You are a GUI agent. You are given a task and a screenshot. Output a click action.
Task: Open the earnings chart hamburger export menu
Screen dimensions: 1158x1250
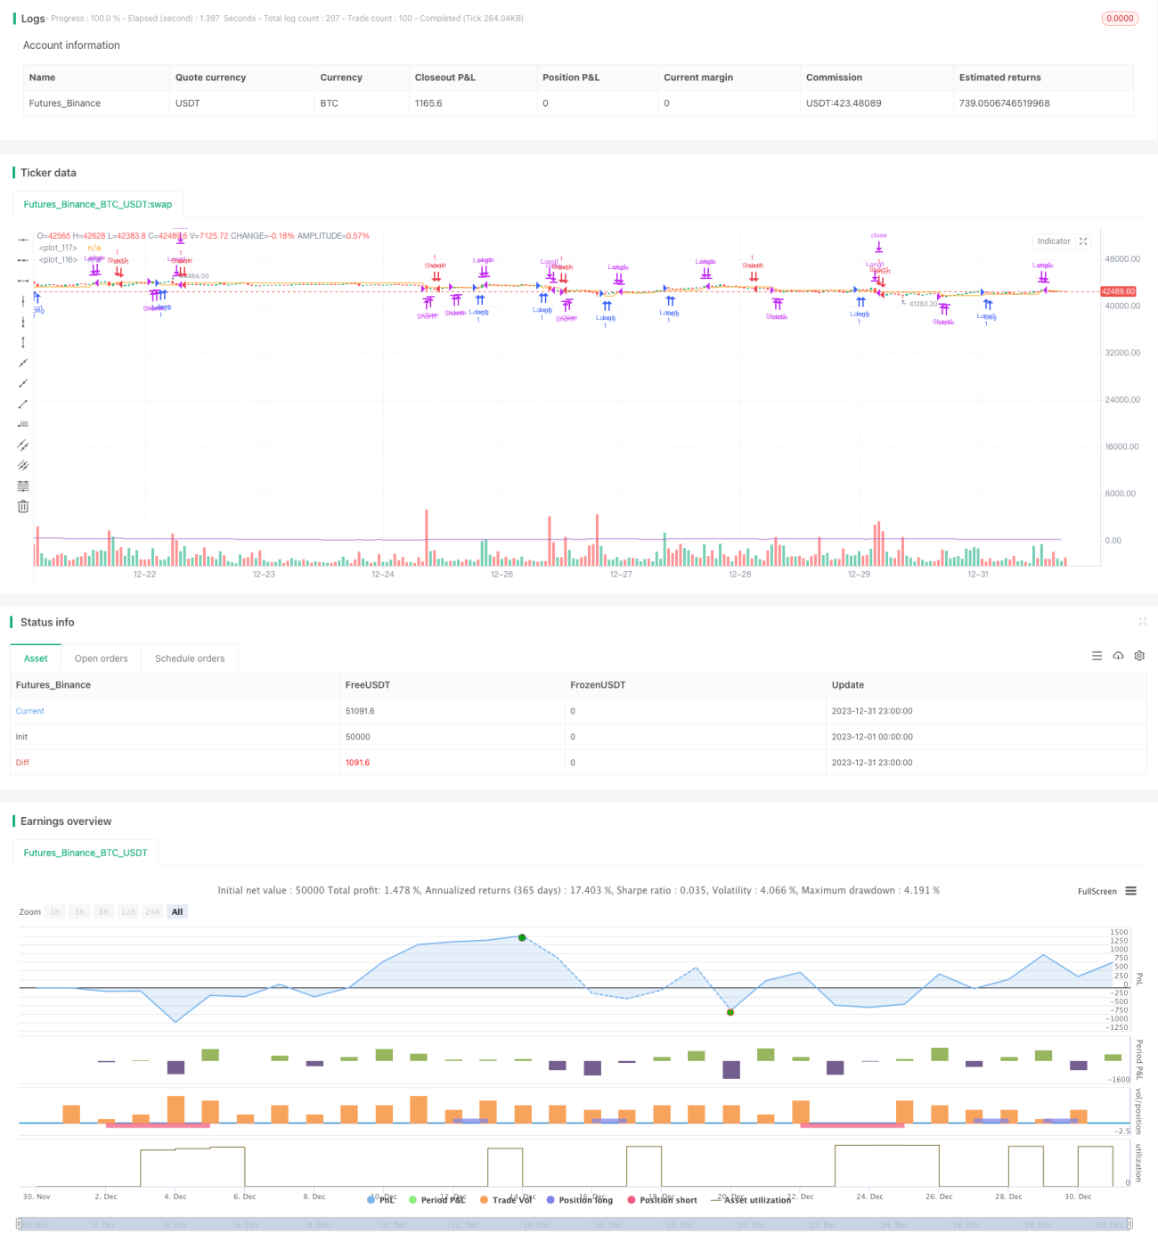tap(1130, 891)
